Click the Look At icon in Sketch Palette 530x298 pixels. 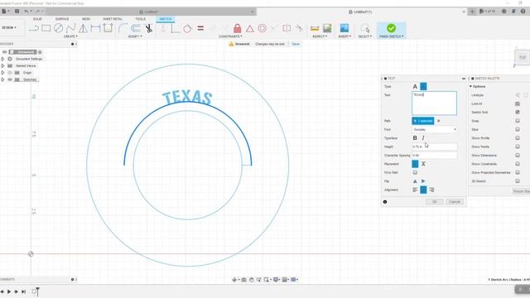pyautogui.click(x=518, y=103)
